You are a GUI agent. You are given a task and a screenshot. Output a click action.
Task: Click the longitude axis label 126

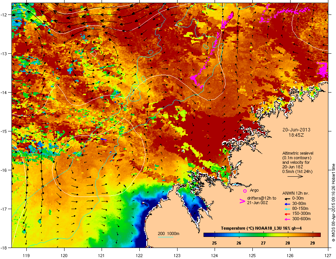(290, 256)
